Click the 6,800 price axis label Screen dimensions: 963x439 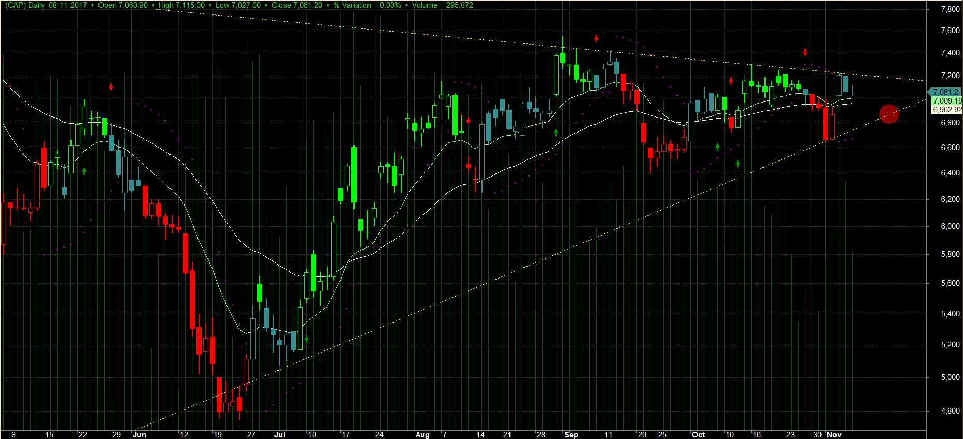(950, 123)
